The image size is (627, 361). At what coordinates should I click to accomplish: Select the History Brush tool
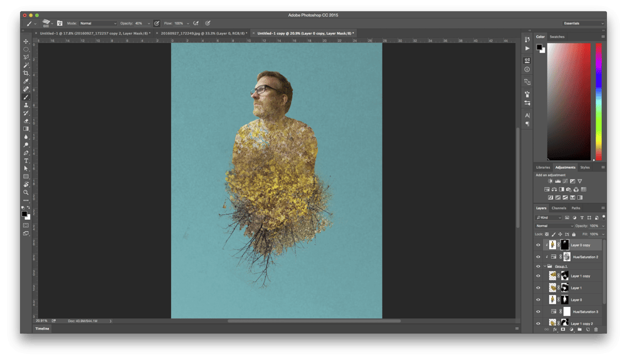tap(26, 113)
